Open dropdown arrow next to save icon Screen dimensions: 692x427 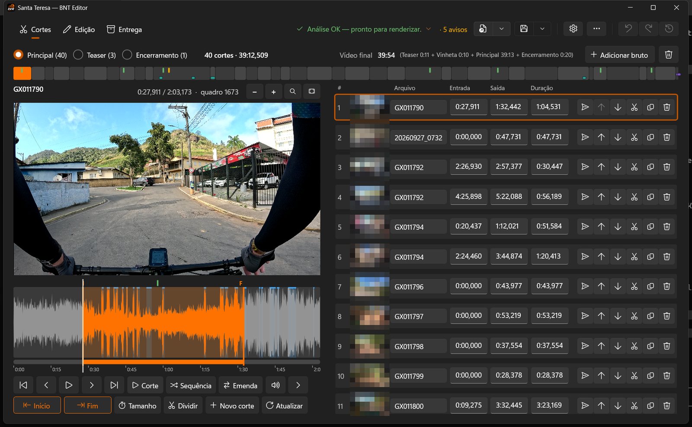[542, 29]
